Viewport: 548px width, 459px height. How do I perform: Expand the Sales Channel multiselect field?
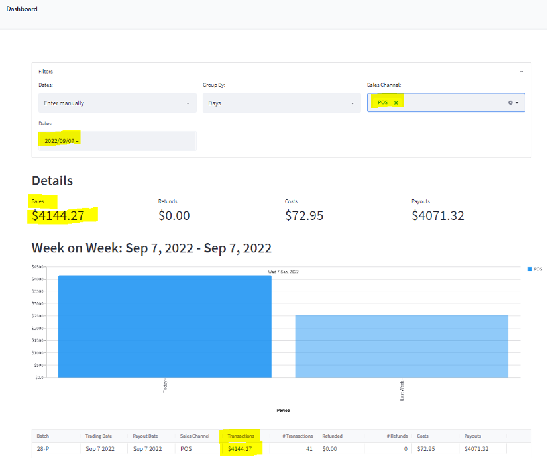pos(444,102)
